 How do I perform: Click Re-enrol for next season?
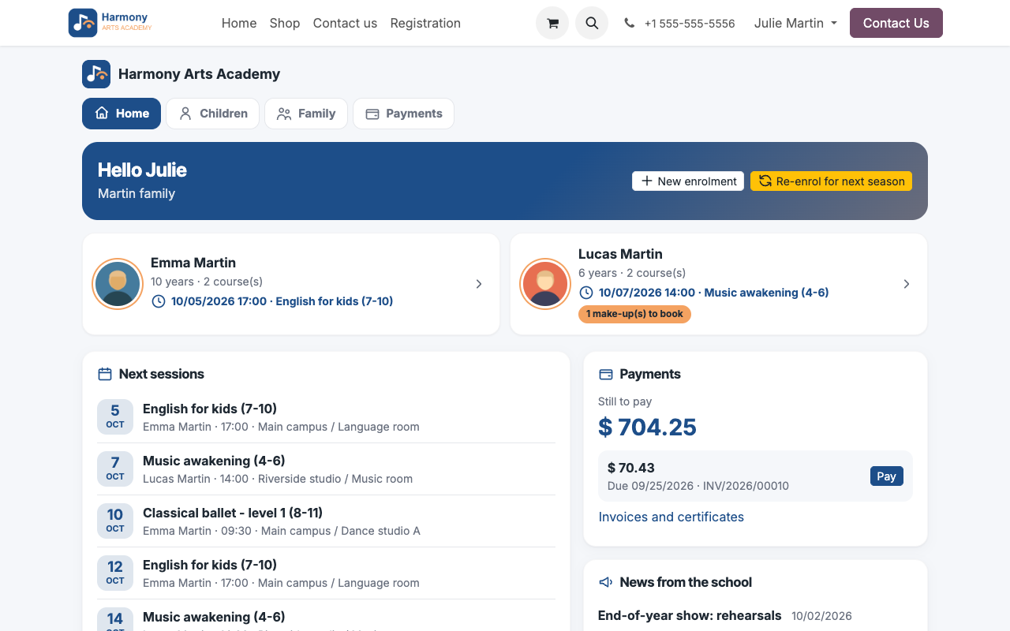pos(831,181)
